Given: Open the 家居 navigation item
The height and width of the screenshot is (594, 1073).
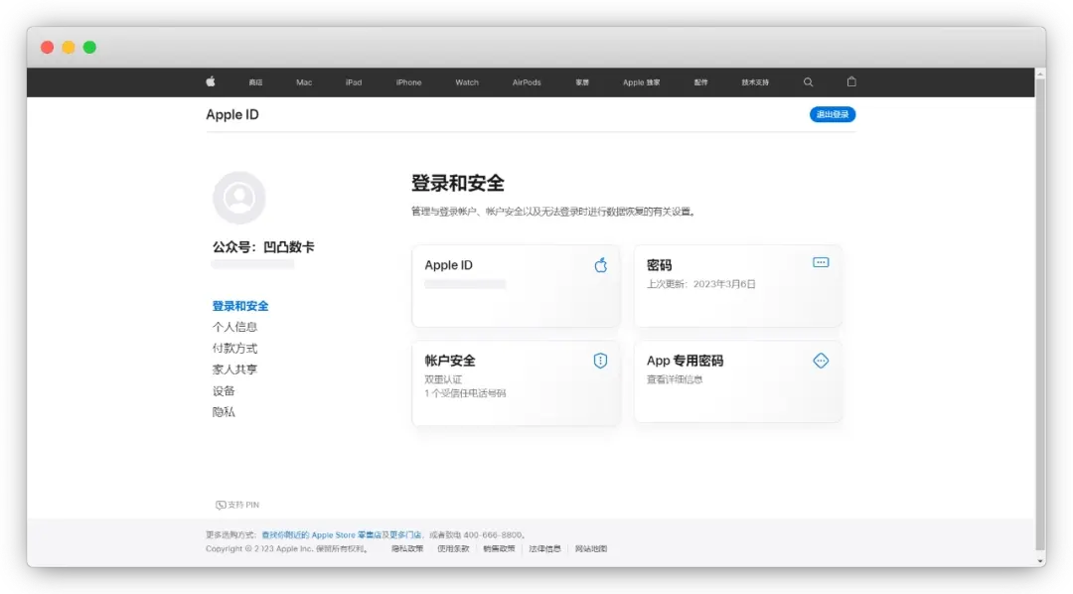Looking at the screenshot, I should 582,82.
